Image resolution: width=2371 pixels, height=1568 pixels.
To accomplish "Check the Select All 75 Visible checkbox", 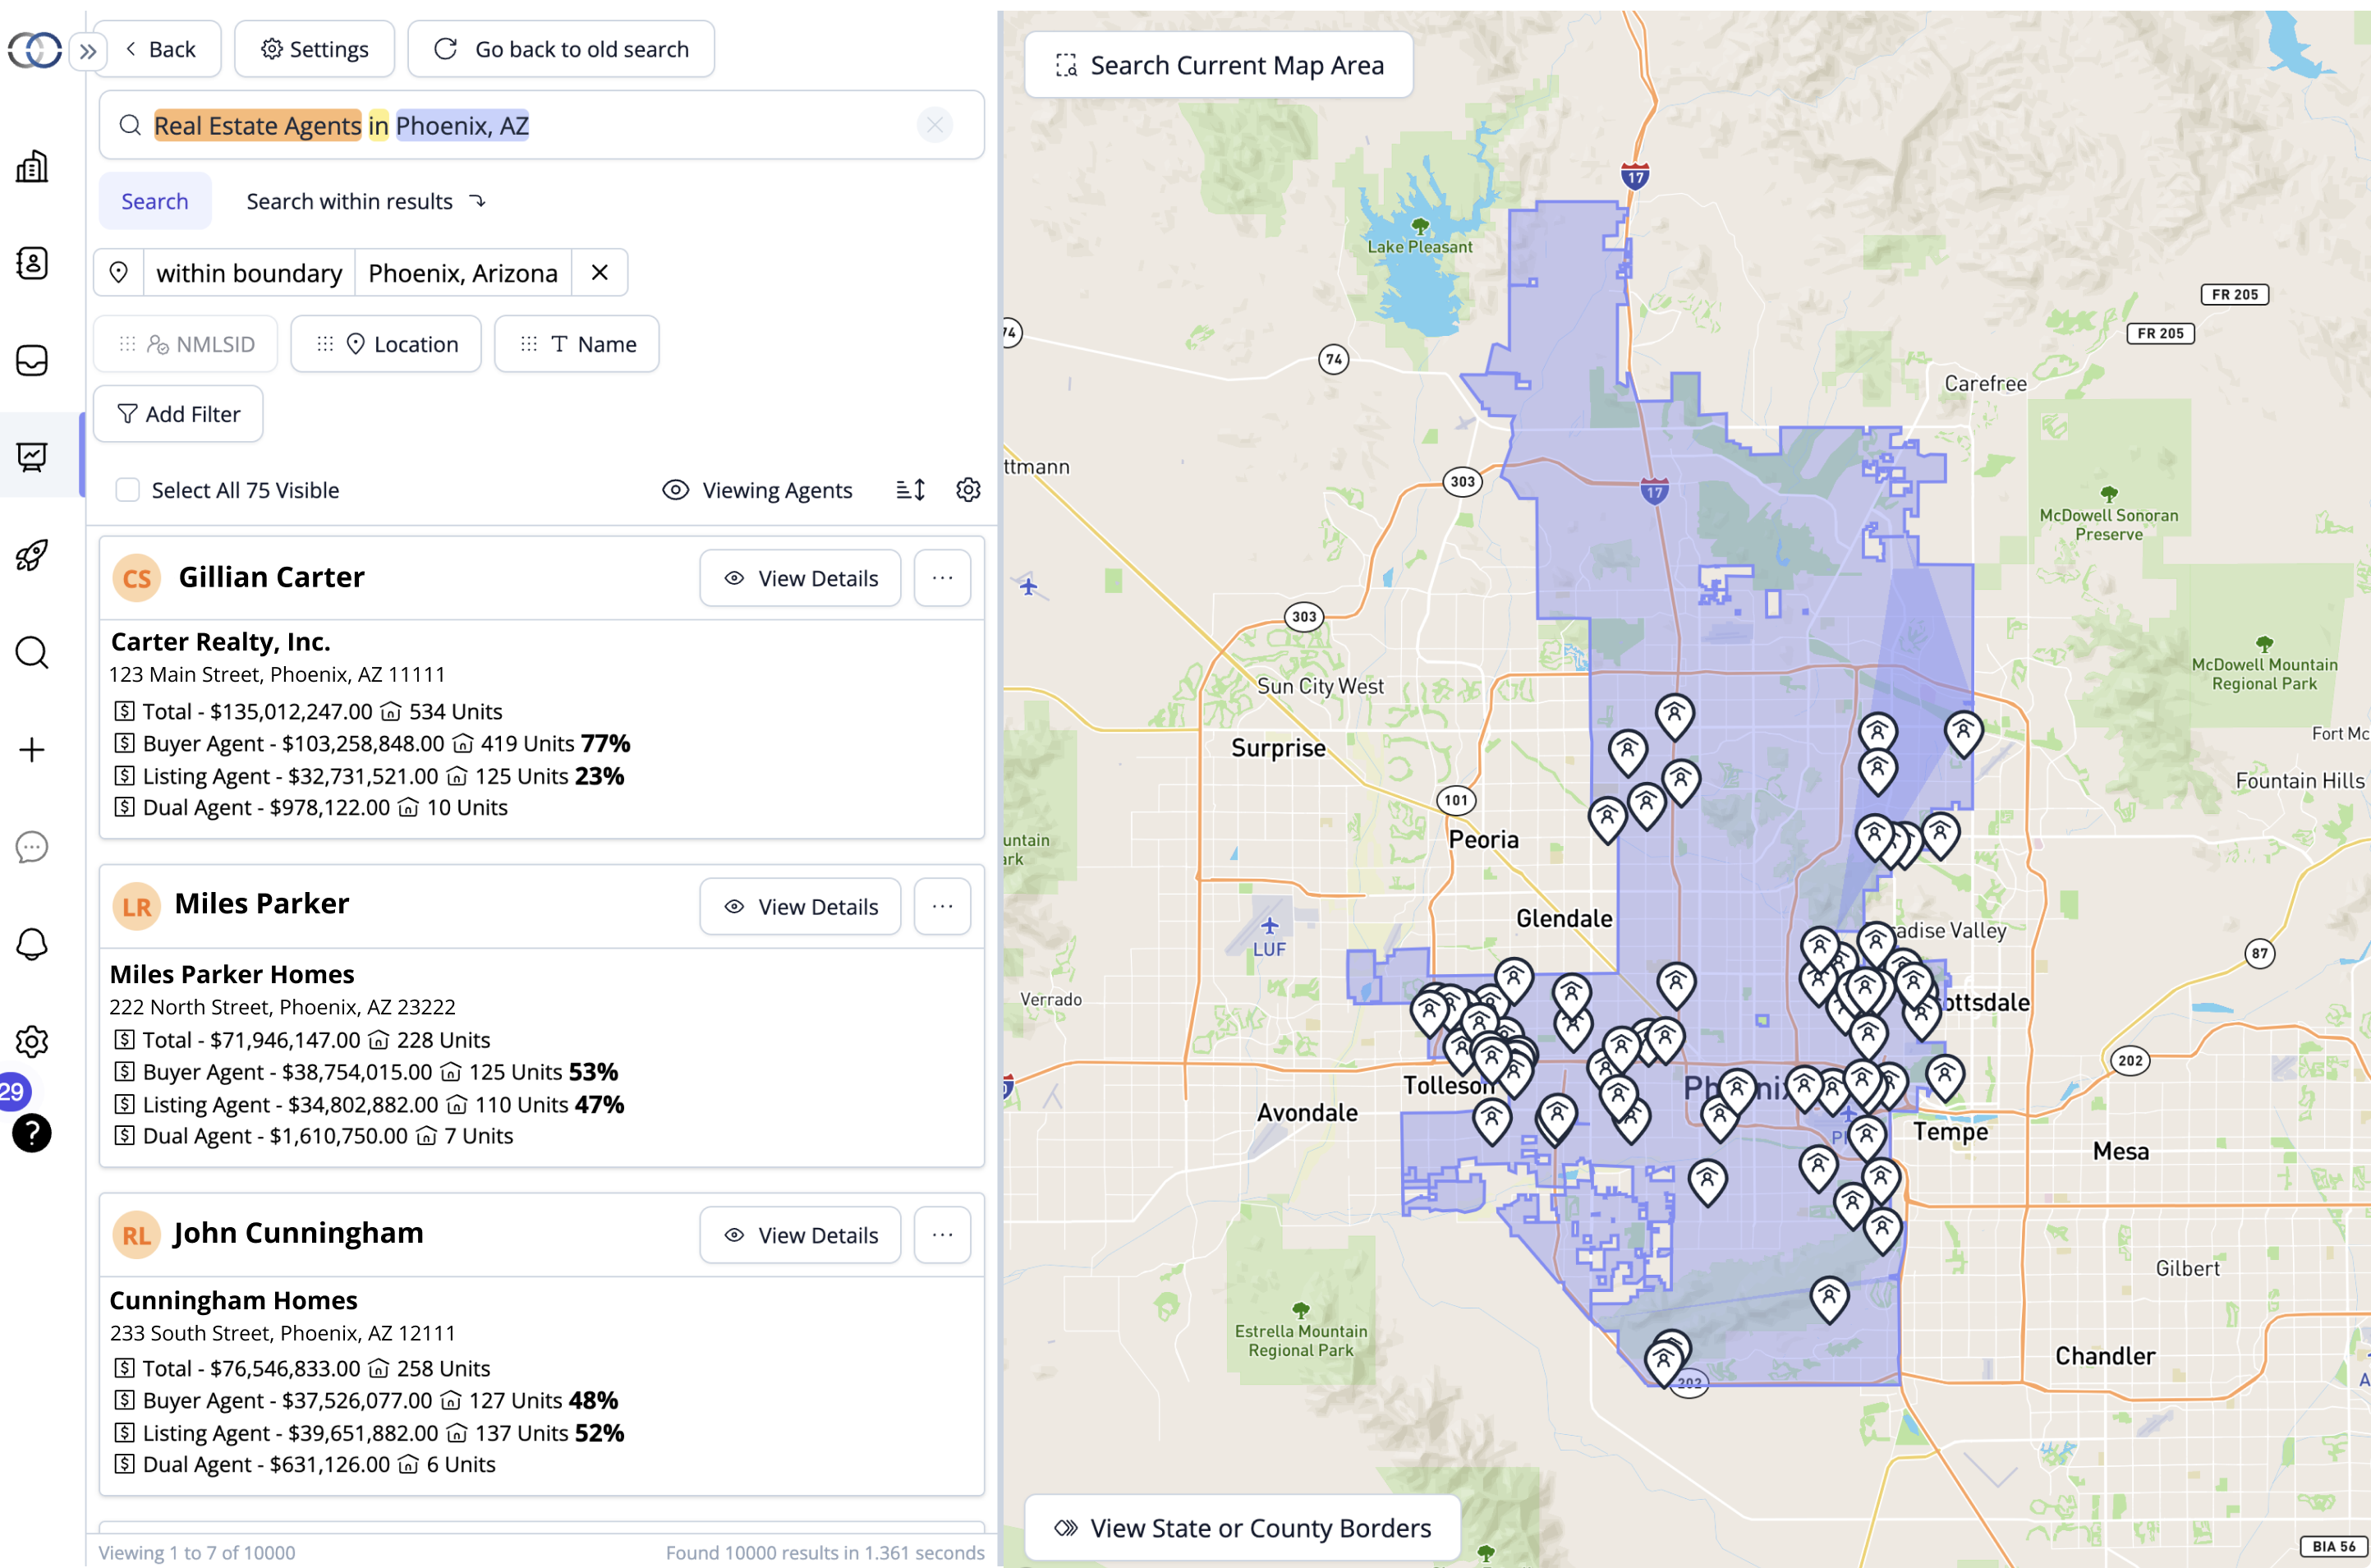I will click(128, 490).
